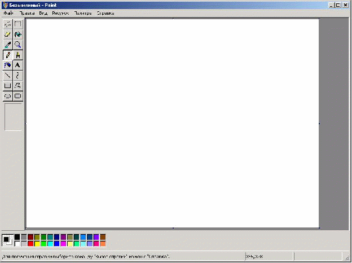Select the lime green swatch
The image size is (352, 263).
(43, 244)
